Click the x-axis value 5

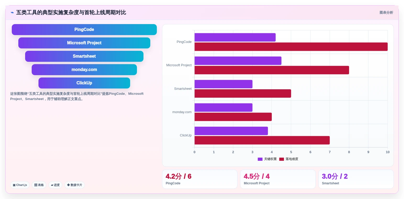291,152
